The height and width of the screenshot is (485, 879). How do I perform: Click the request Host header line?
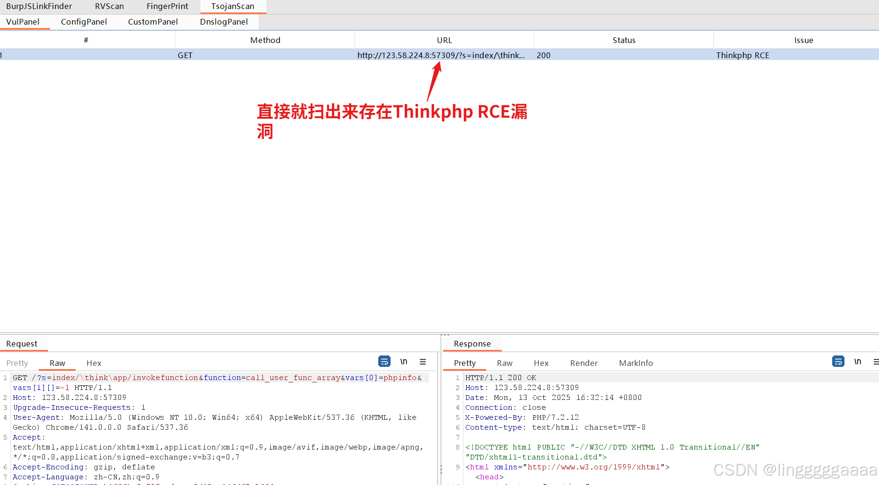click(x=70, y=398)
